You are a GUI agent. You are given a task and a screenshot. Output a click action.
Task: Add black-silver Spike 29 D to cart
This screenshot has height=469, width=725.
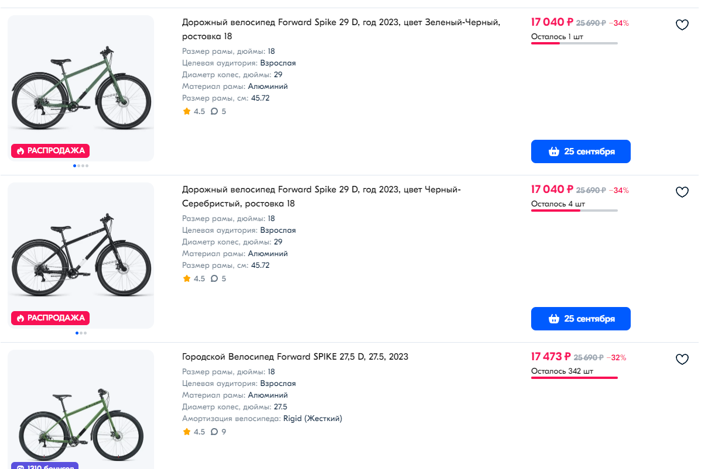click(581, 319)
